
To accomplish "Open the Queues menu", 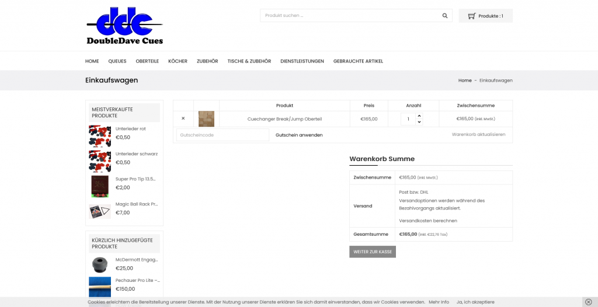I will (x=117, y=61).
